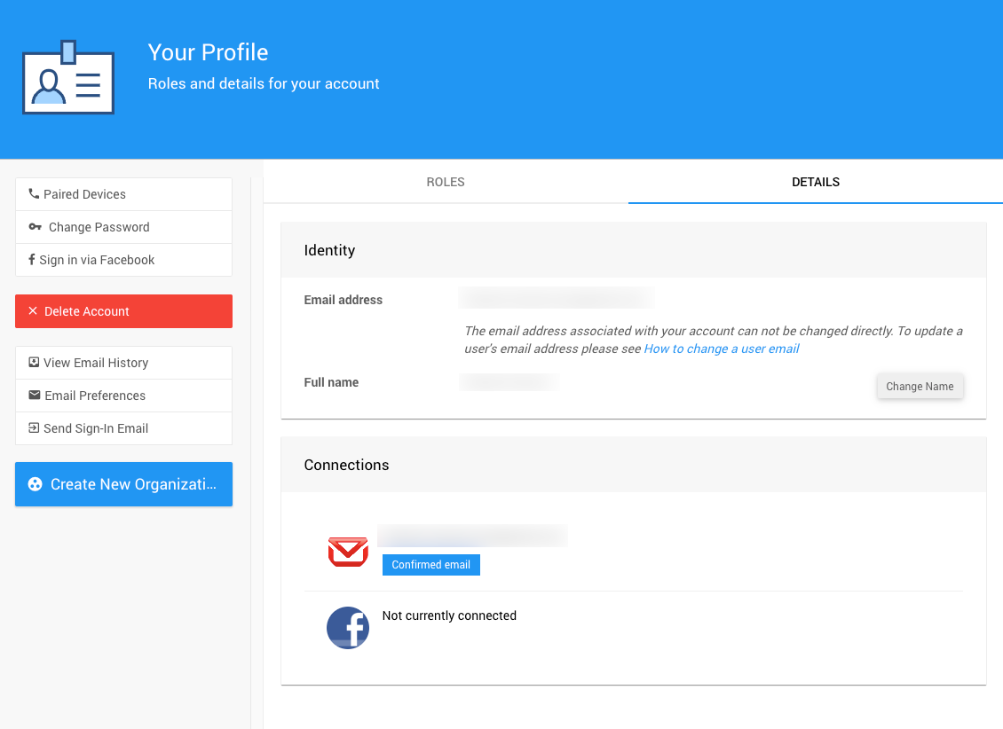This screenshot has height=729, width=1003.
Task: Open Email Preferences from the sidebar
Action: coord(95,396)
